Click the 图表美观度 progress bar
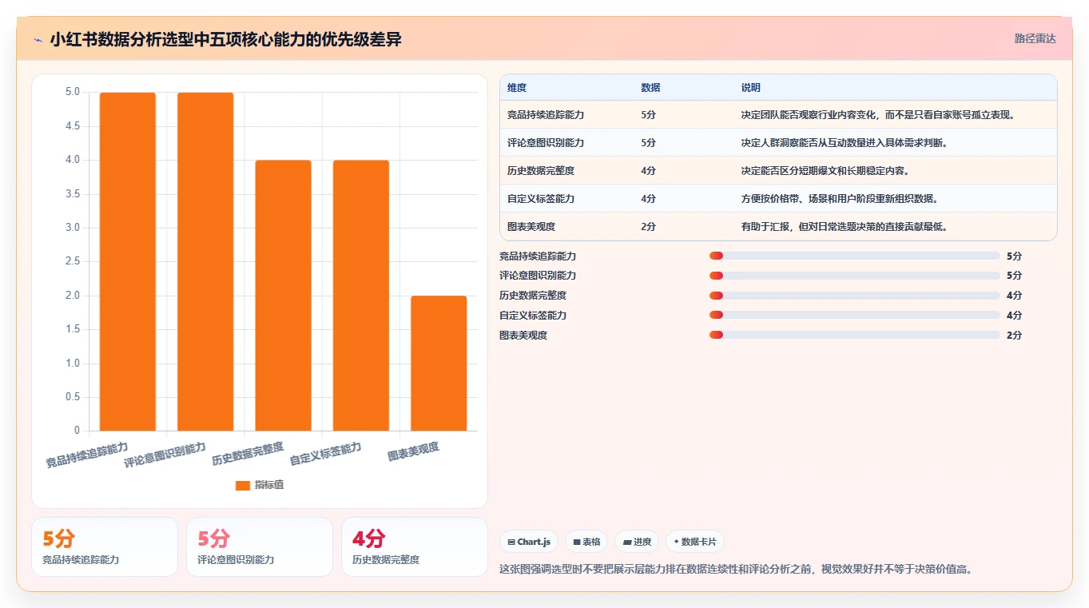 tap(855, 335)
